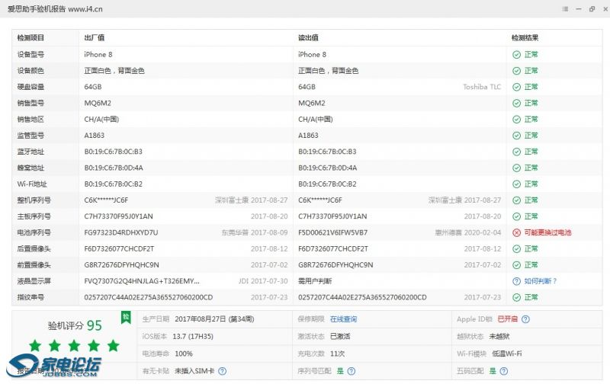Select factory battery serial FG97323D4RDHXYD7U

(x=121, y=232)
